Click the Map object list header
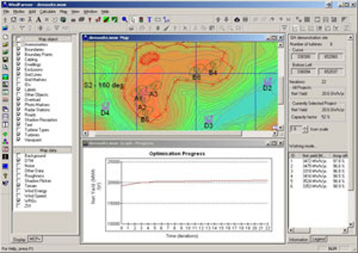Viewport: 358px width, 253px height. tap(48, 39)
